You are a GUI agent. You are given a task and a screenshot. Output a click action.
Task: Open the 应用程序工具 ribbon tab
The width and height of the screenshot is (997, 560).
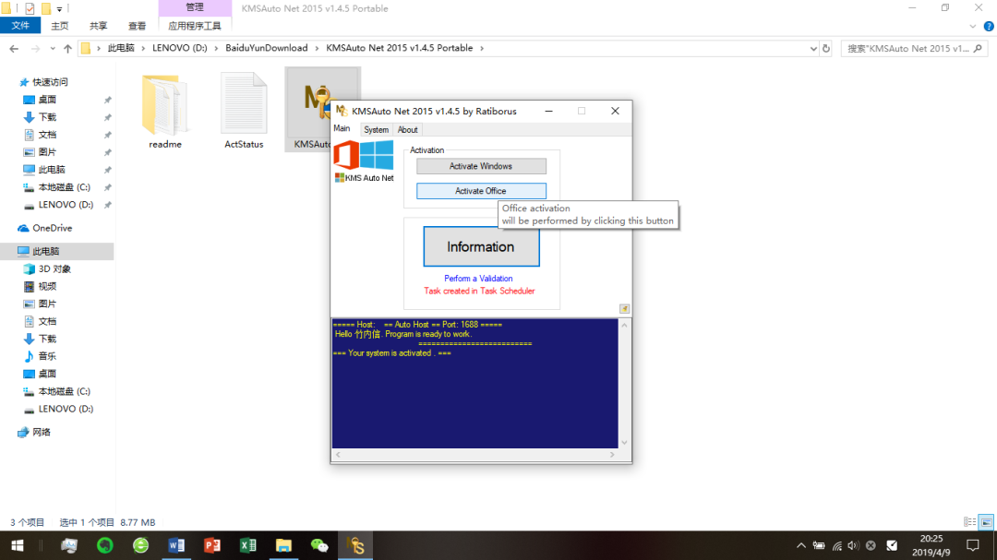[x=195, y=26]
